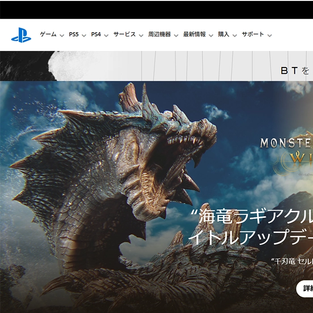Viewport: 313px width, 313px height.
Task: Open the 周辺機器 menu
Action: 160,34
